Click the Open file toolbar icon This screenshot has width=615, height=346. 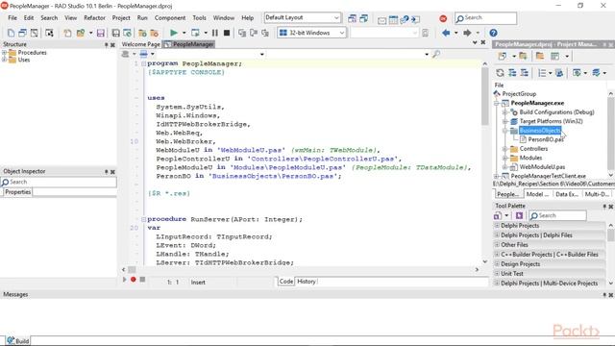(x=67, y=33)
